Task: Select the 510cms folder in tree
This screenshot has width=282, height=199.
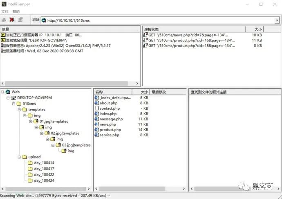Action: (x=29, y=104)
